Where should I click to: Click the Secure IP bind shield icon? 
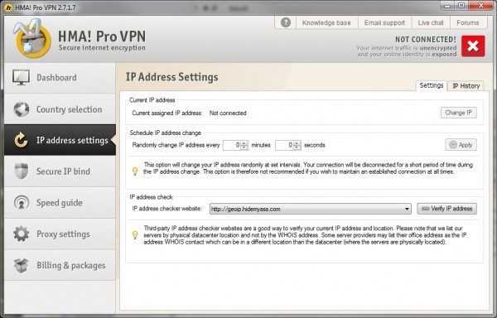(22, 171)
